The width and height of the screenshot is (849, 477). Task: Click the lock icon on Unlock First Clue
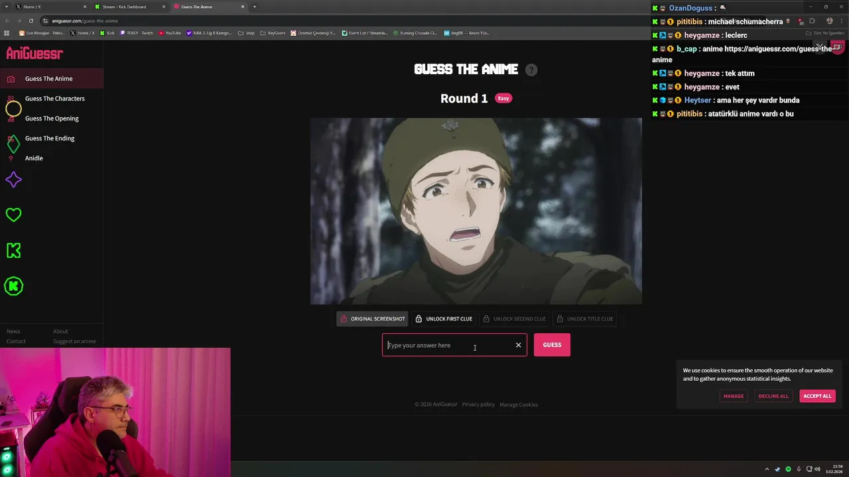tap(419, 319)
